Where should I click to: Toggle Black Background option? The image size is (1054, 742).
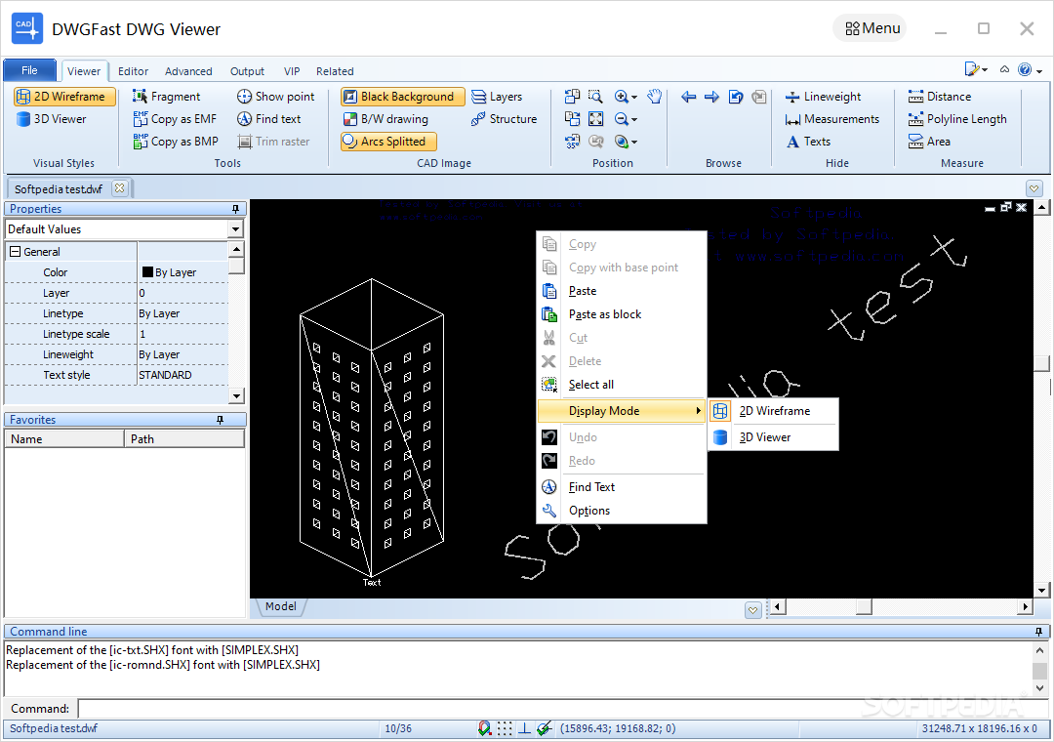tap(402, 97)
